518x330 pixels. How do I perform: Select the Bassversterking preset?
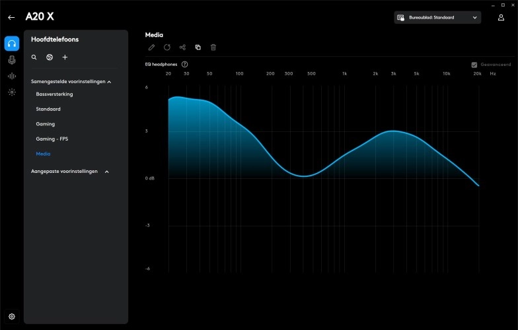(x=54, y=94)
